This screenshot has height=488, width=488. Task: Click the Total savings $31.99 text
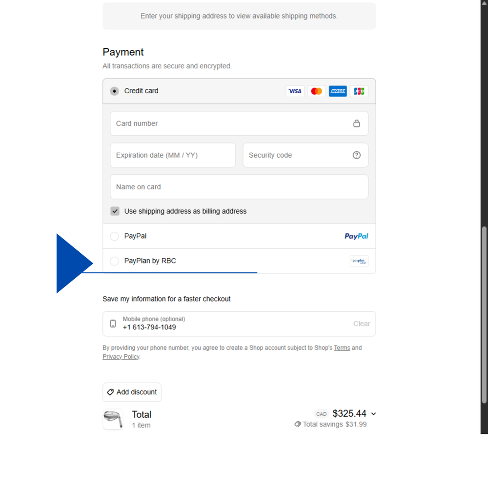click(335, 424)
